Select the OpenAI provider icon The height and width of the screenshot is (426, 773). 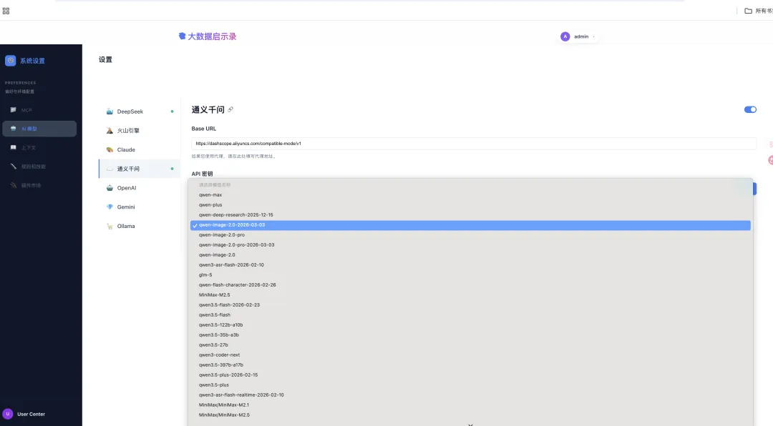[110, 188]
